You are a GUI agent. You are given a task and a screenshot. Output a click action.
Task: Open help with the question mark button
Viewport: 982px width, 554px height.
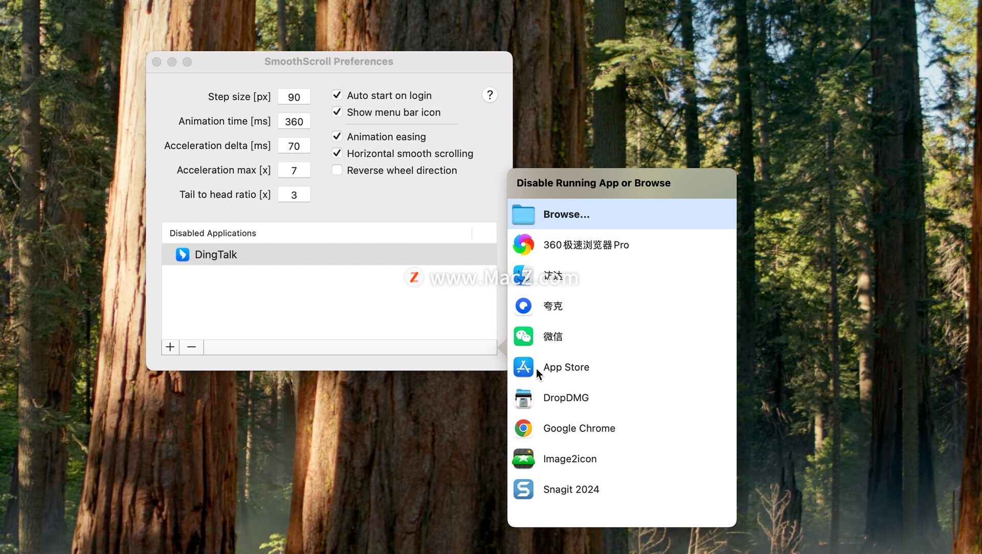click(x=489, y=95)
